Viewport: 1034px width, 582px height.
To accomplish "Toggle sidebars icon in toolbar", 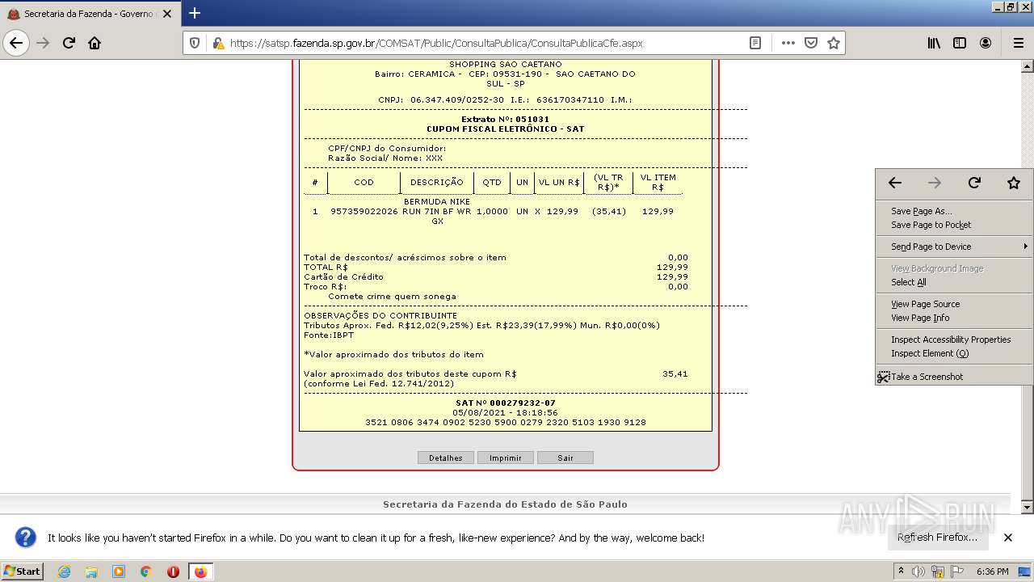I will click(x=960, y=43).
